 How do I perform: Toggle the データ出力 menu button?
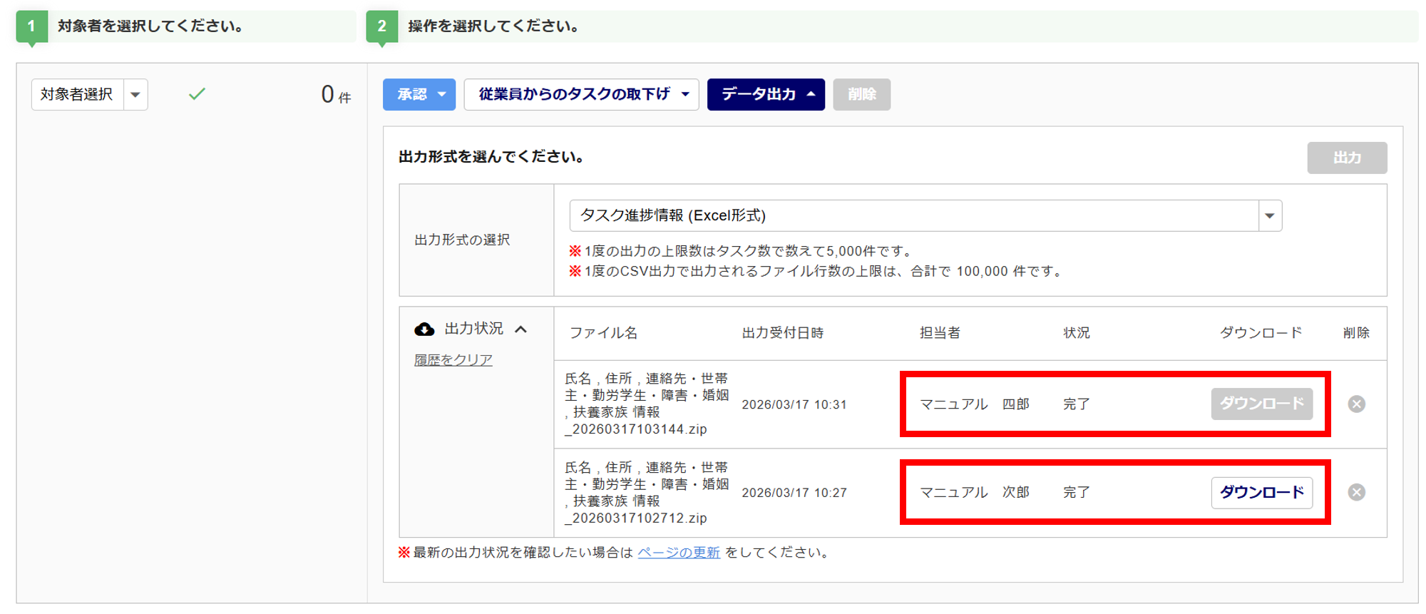tap(765, 95)
